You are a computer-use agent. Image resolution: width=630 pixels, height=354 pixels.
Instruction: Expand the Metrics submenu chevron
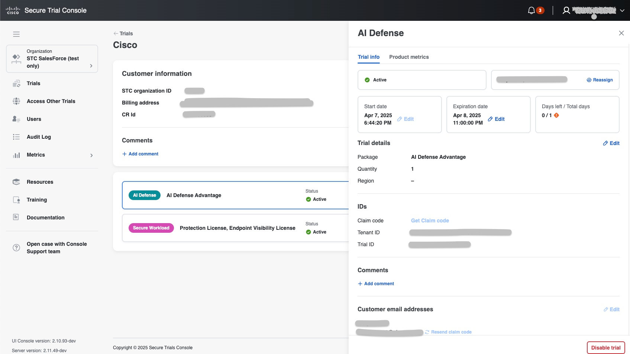coord(91,155)
